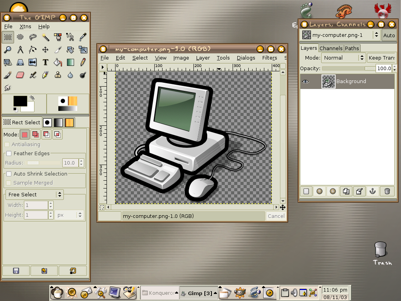Image resolution: width=401 pixels, height=301 pixels.
Task: Select the Text tool
Action: coord(45,62)
